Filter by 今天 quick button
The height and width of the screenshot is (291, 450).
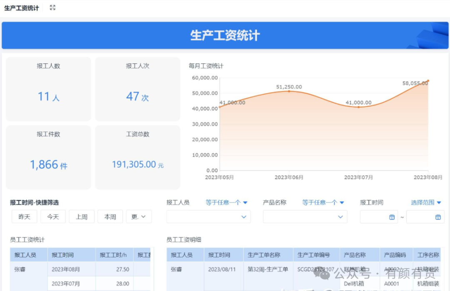(53, 217)
